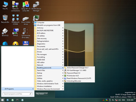Choose Unlocking BitLocker entry
The image size is (136, 102).
79,81
